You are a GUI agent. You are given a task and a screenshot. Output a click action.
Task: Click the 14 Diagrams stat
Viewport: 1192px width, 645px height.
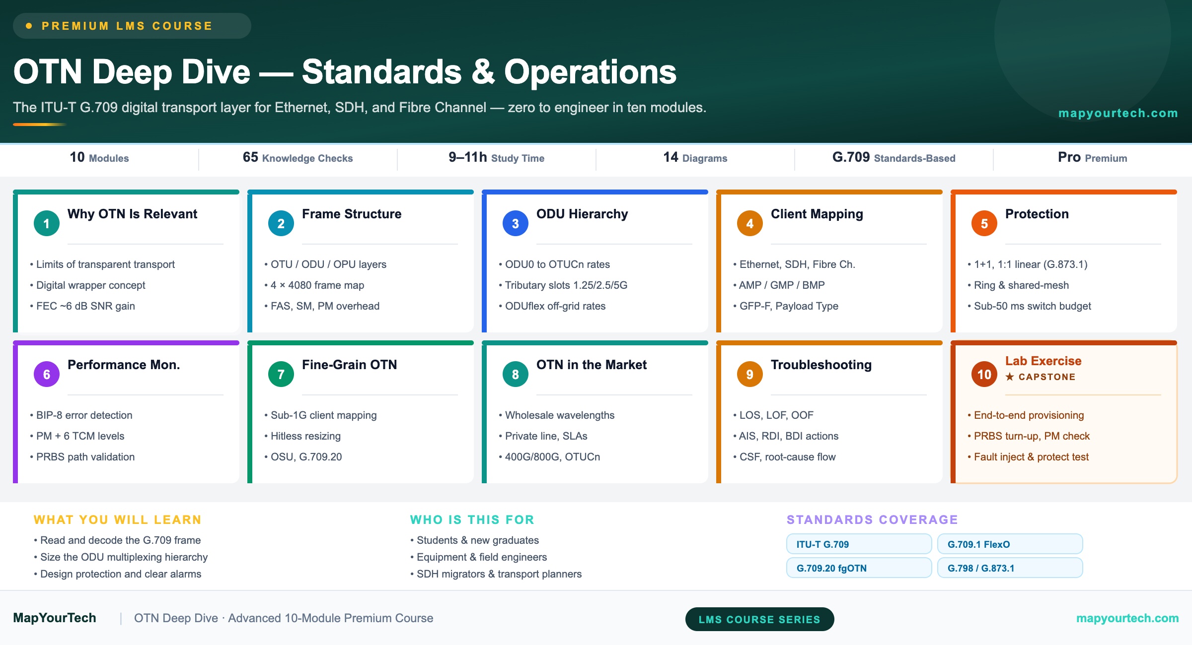[x=695, y=158]
